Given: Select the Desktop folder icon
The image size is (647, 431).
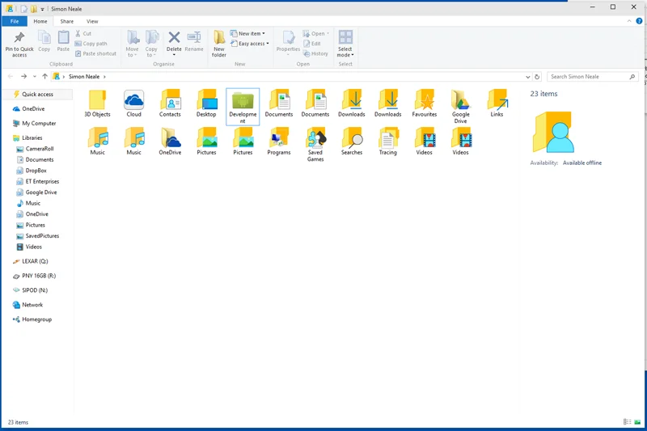Looking at the screenshot, I should pyautogui.click(x=206, y=104).
